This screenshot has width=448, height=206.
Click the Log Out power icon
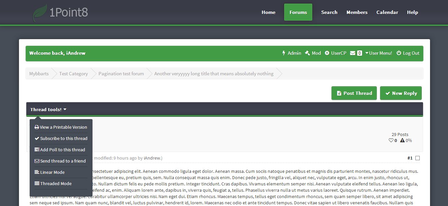399,53
